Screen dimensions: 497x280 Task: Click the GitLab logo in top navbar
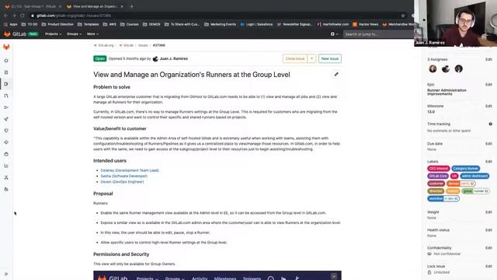7,34
